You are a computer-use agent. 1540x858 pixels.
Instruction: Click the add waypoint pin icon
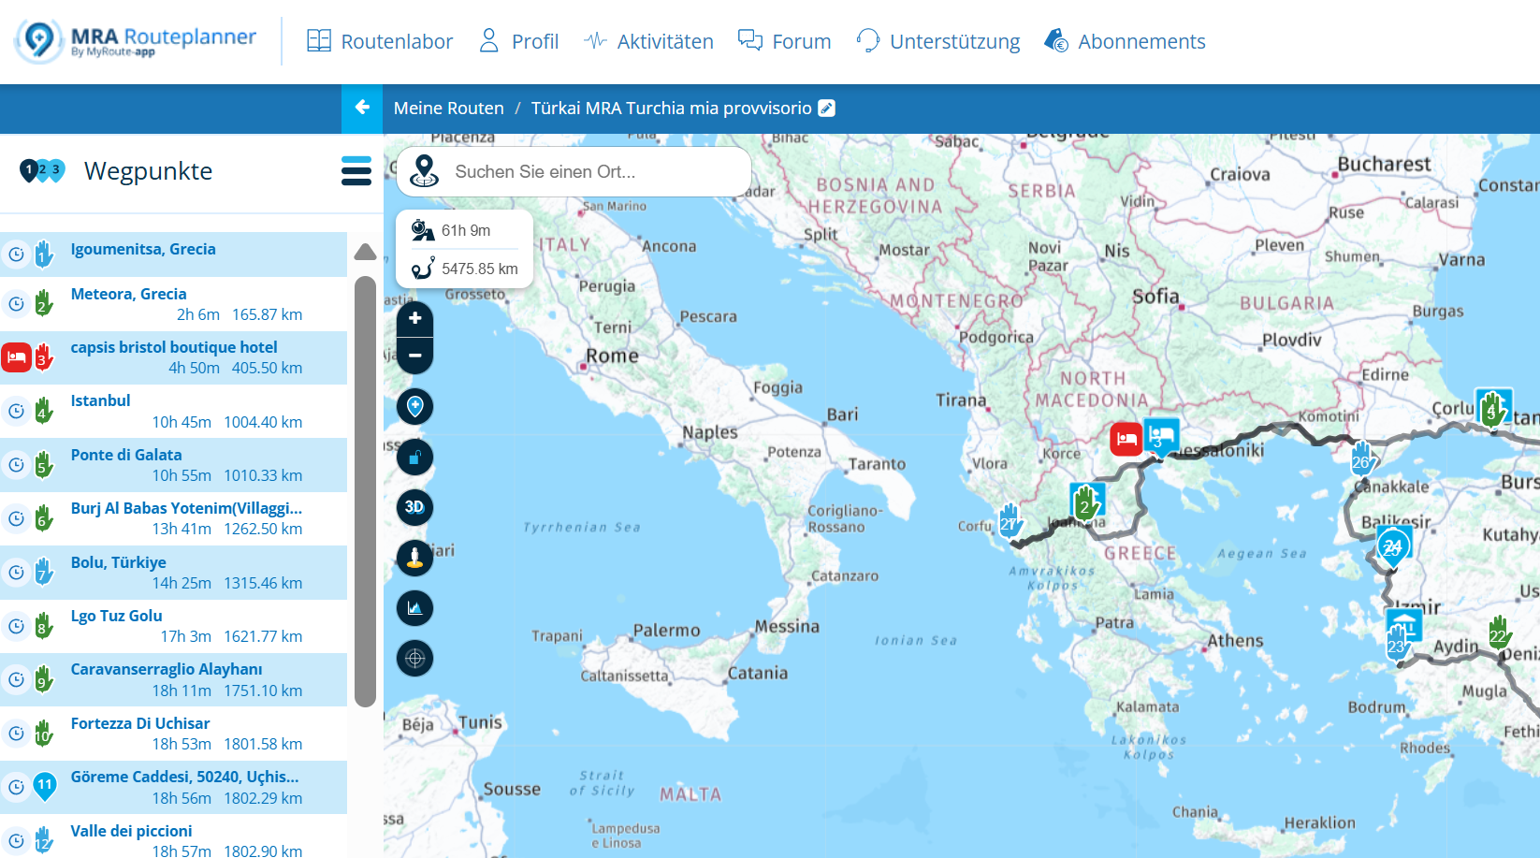coord(414,406)
